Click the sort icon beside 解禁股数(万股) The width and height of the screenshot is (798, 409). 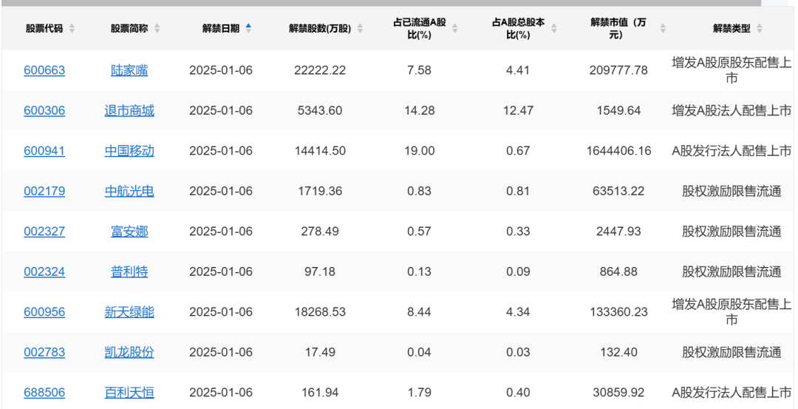click(360, 28)
